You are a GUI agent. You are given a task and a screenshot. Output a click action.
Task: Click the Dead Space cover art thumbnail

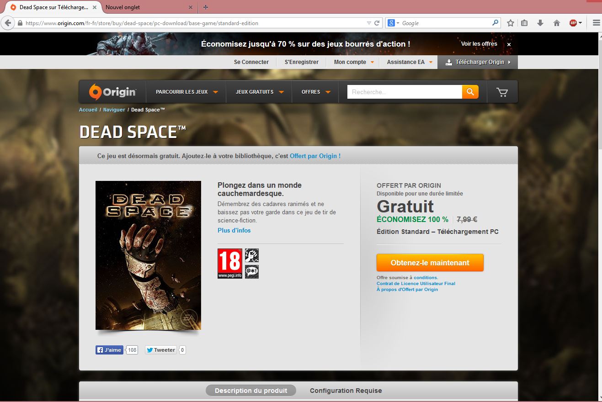(x=148, y=255)
